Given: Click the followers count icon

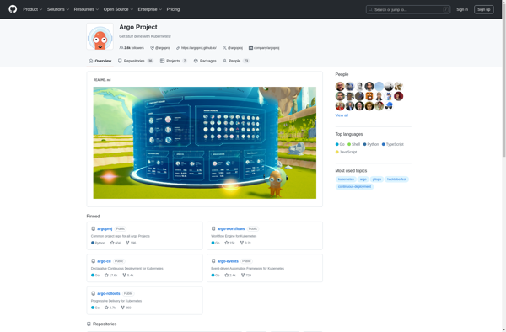Looking at the screenshot, I should [x=121, y=48].
